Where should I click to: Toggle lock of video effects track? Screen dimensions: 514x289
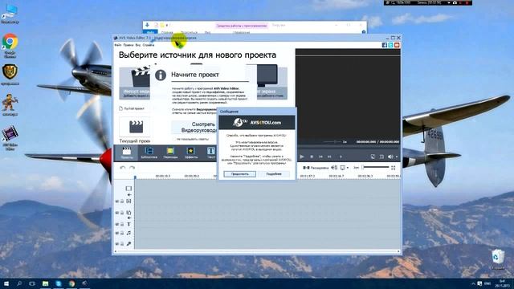coord(122,201)
